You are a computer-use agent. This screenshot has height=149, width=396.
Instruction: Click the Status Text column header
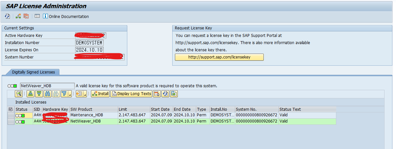coord(307,109)
